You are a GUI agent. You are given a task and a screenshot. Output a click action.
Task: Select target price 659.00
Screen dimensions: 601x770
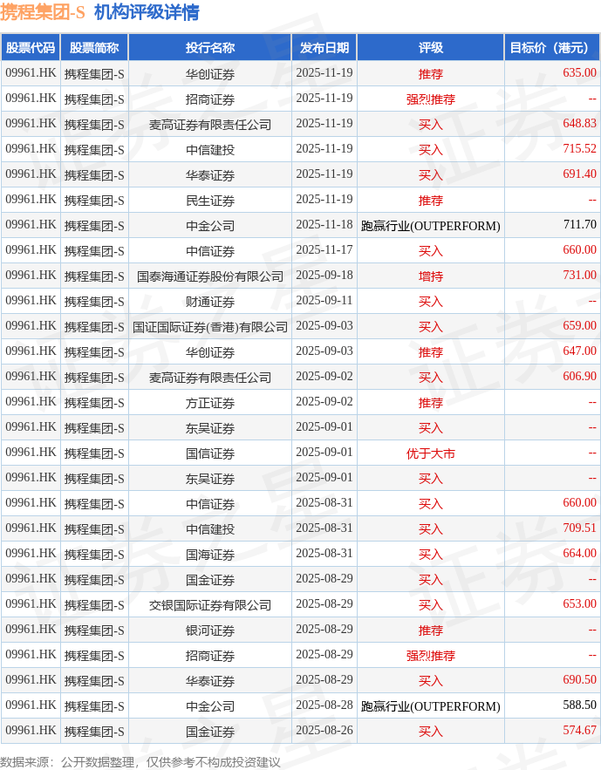579,325
